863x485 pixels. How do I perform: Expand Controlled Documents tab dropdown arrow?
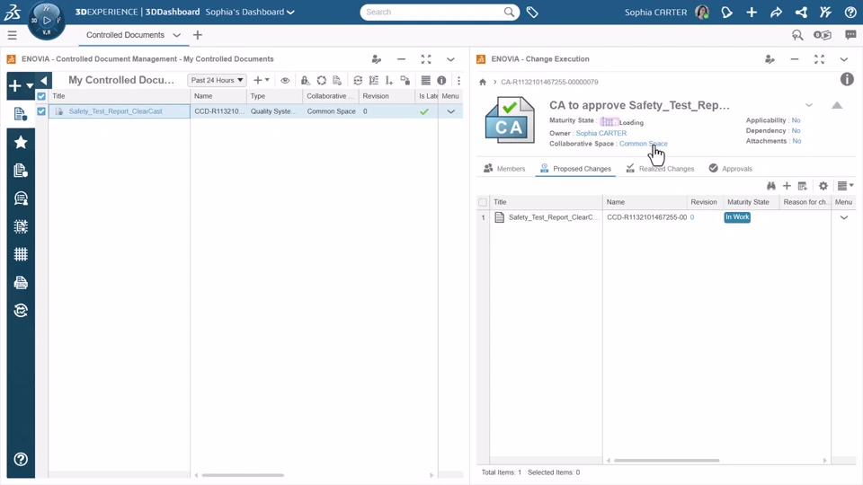(x=177, y=35)
